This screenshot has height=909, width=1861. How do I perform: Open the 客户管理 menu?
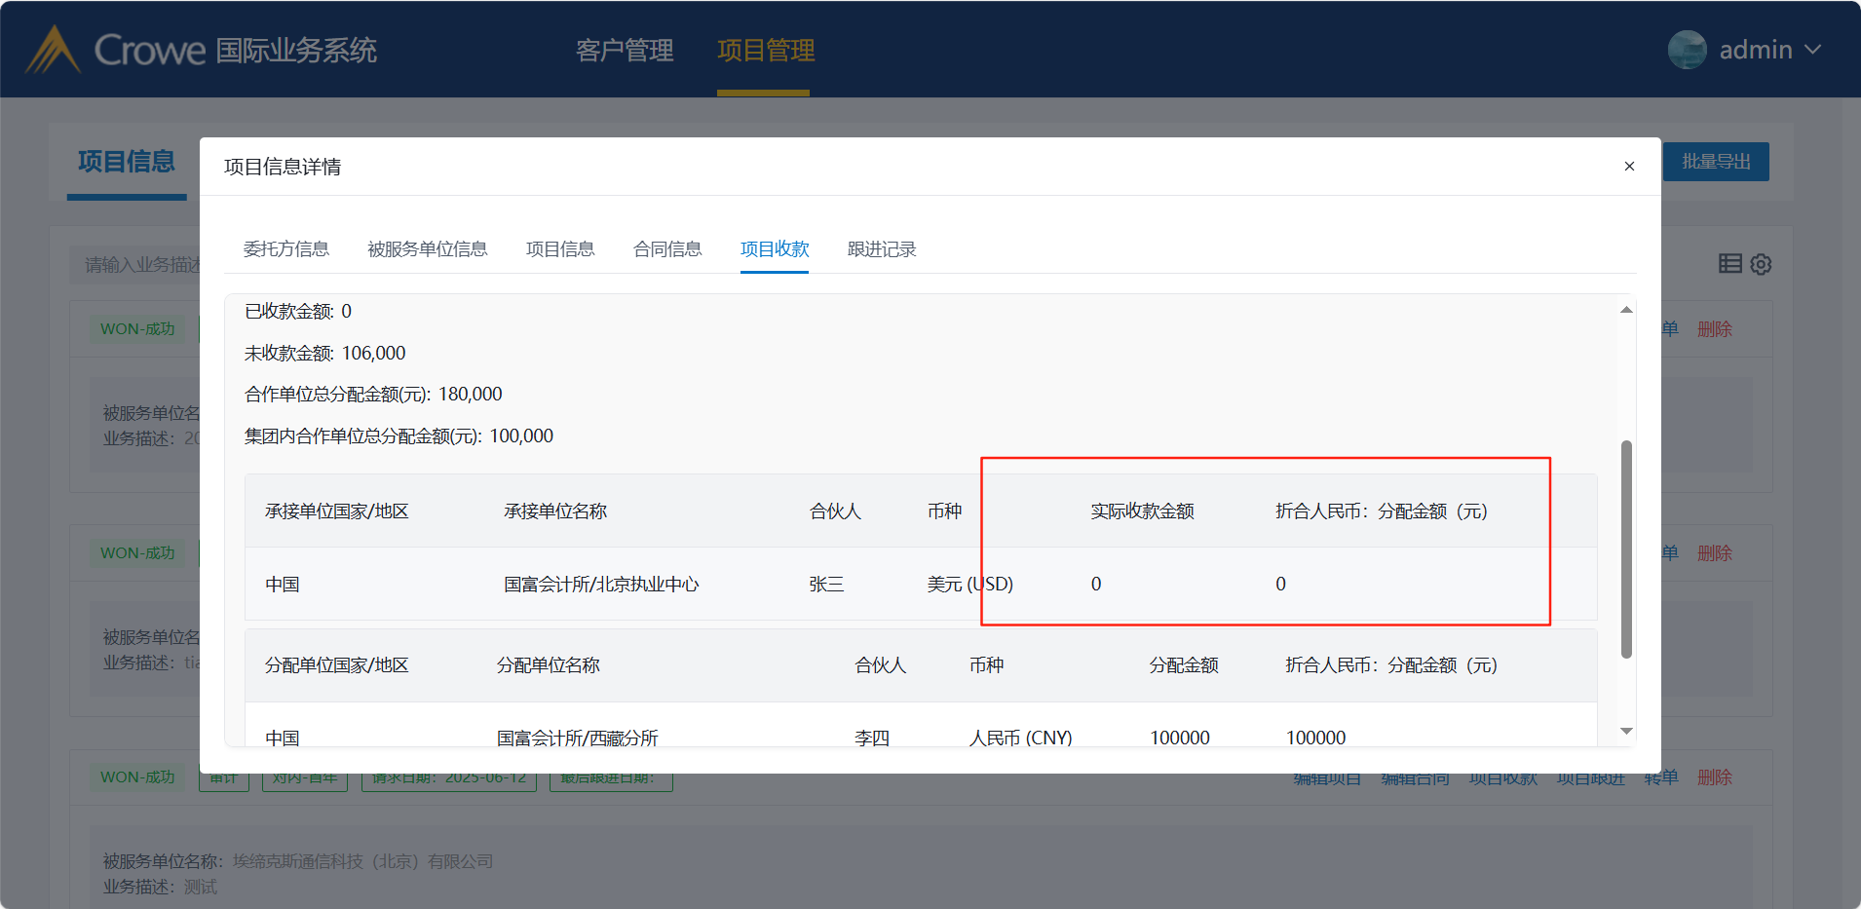click(x=625, y=51)
